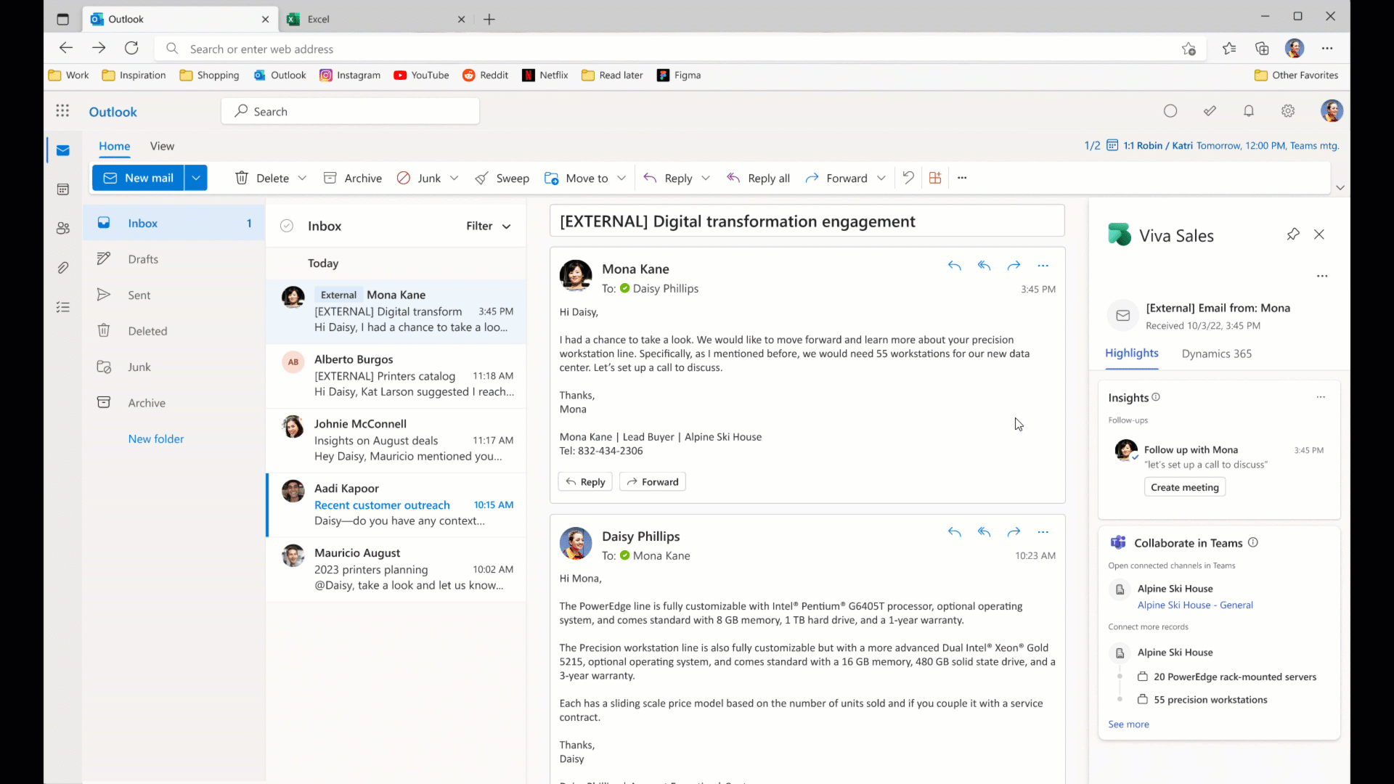Open the Alpine Ski House - General channel link
Image resolution: width=1394 pixels, height=784 pixels.
pyautogui.click(x=1195, y=605)
